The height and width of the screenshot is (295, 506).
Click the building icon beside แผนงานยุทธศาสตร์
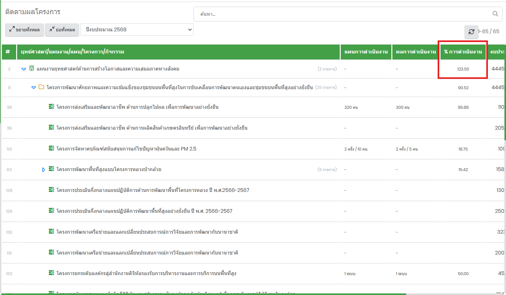click(32, 68)
